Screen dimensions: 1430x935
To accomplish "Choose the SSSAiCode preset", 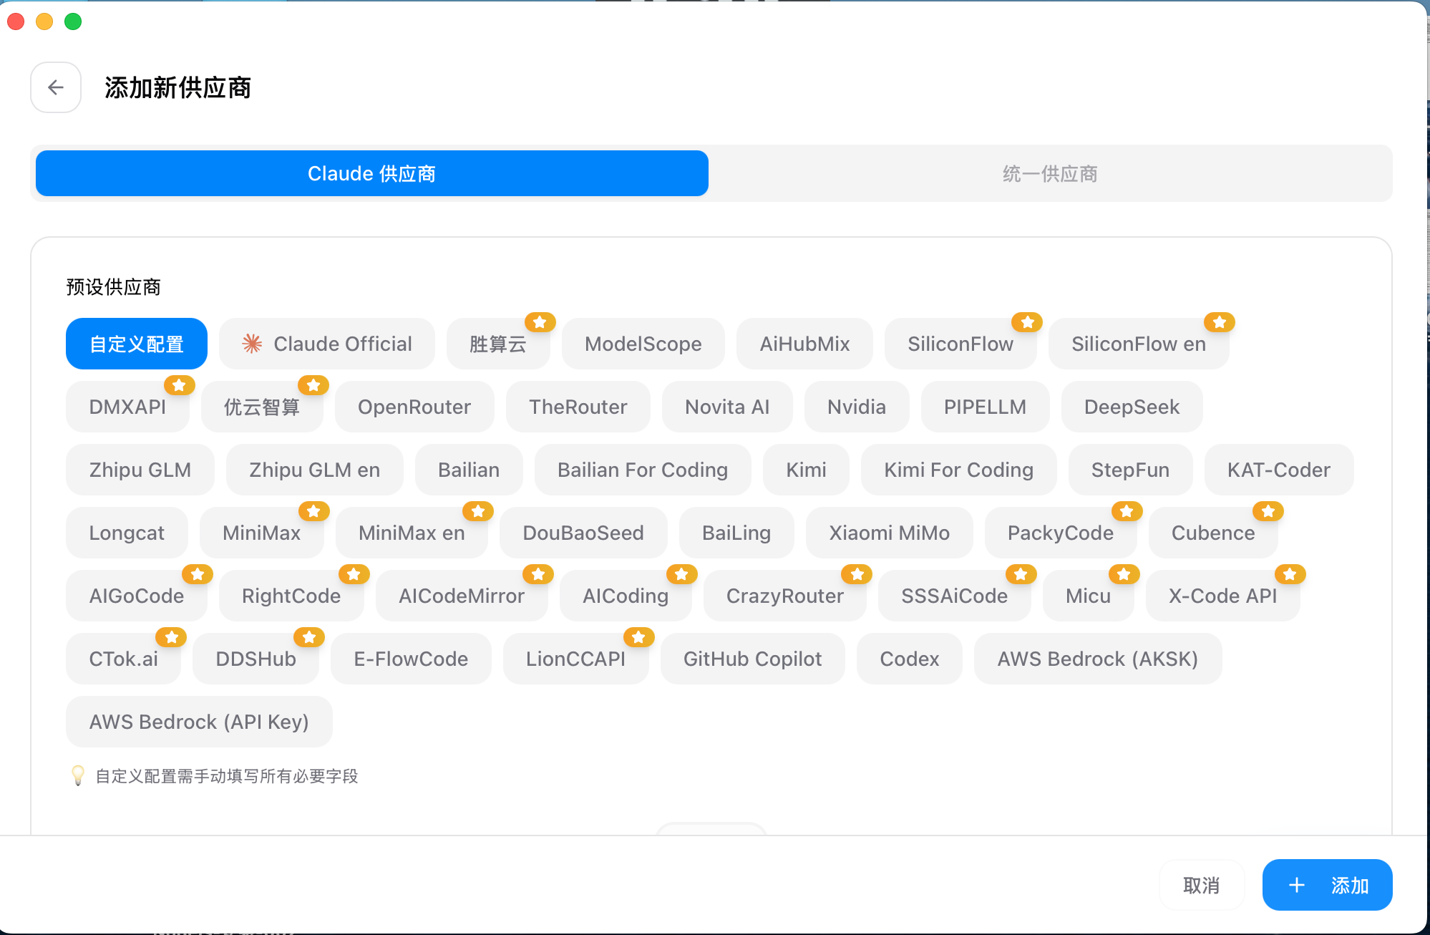I will (955, 596).
